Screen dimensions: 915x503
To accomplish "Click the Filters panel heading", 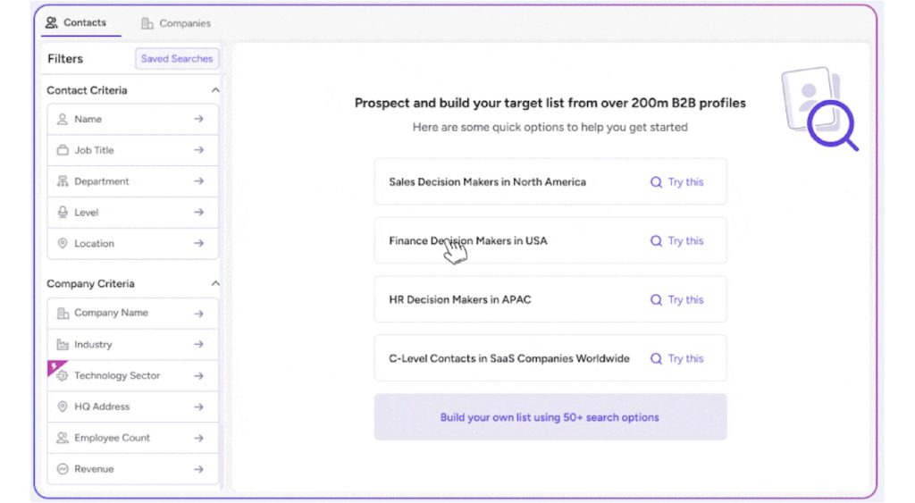I will coord(65,59).
